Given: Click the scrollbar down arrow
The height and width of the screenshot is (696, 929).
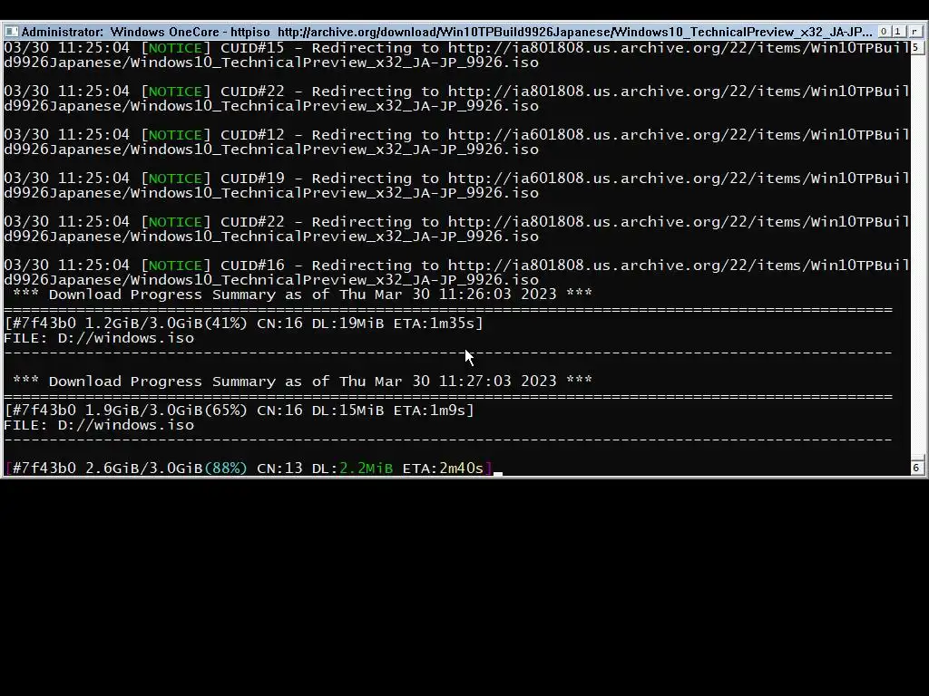Looking at the screenshot, I should [x=916, y=468].
